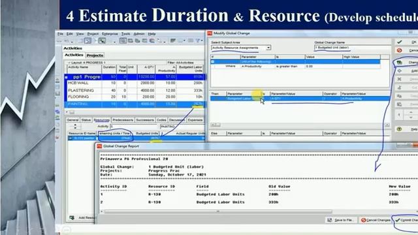Click the Filter: All Activities label

[180, 63]
